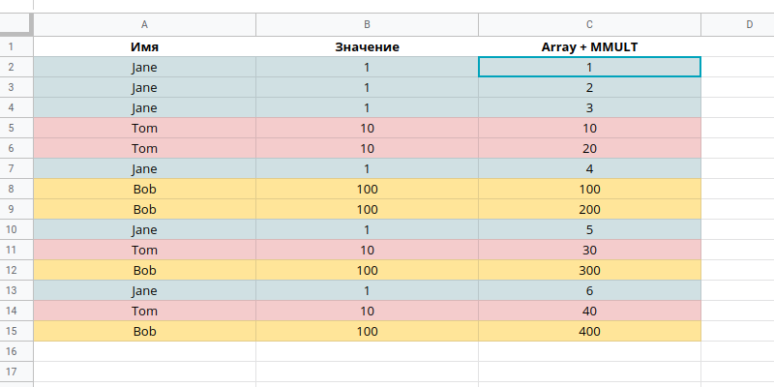
Task: Click the Bob cell in row 8
Action: tap(144, 189)
